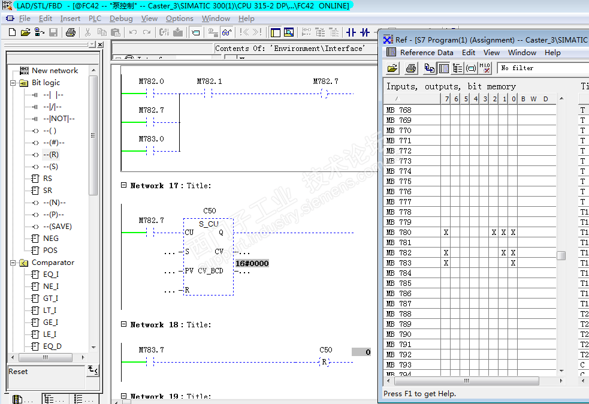Create a new block with the New icon
This screenshot has width=589, height=404.
pos(12,32)
